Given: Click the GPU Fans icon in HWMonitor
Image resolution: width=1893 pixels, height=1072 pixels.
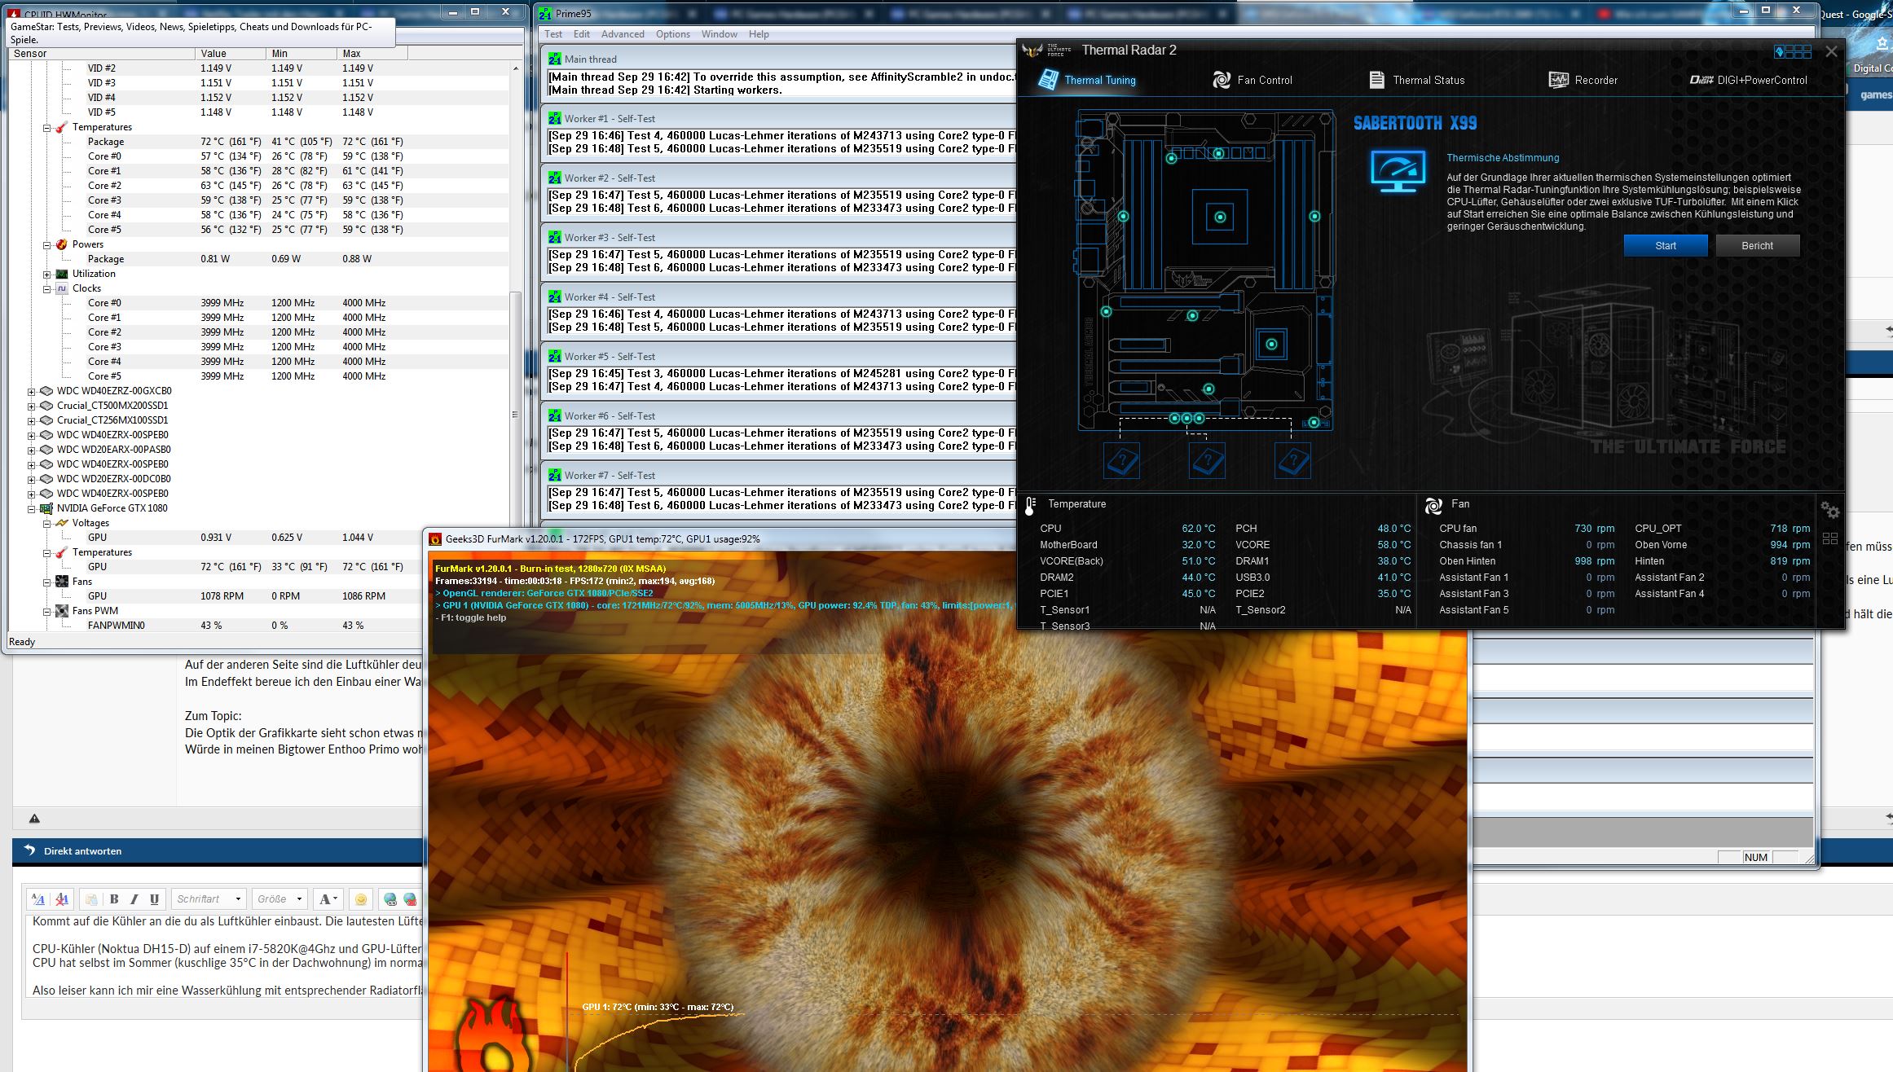Looking at the screenshot, I should point(61,582).
